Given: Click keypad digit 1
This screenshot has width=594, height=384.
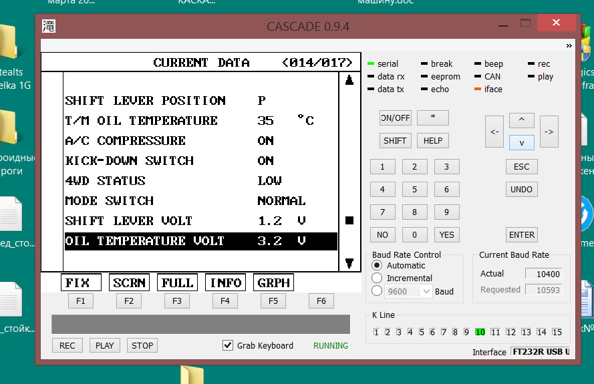Looking at the screenshot, I should (383, 167).
